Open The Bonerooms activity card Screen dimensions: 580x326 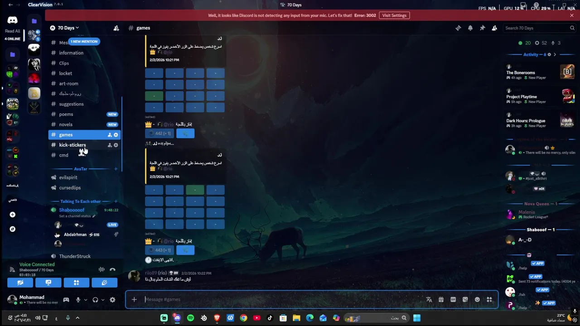coord(540,72)
